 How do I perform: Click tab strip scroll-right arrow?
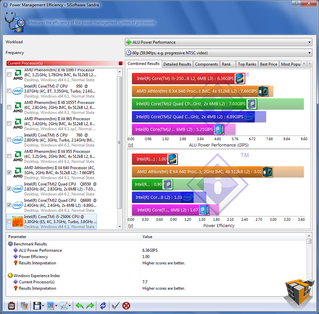310,64
